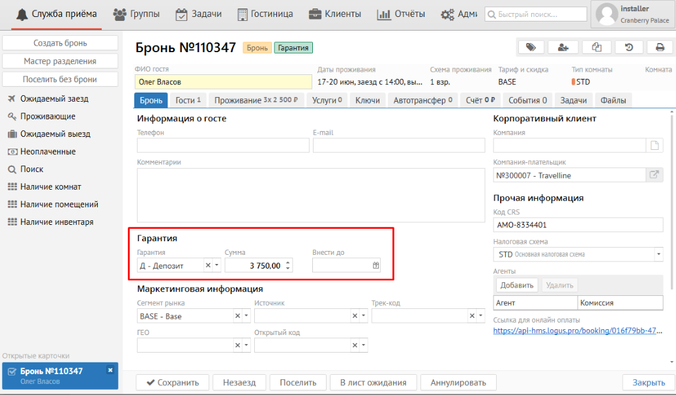Open the online payment link

click(x=578, y=330)
